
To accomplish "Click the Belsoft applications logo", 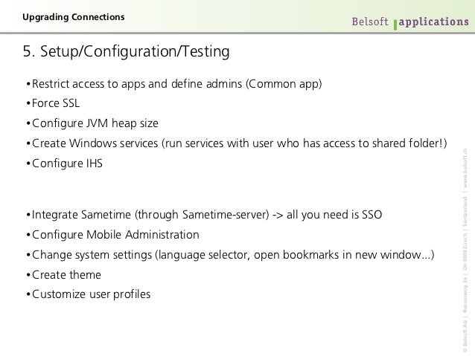I will click(x=410, y=22).
